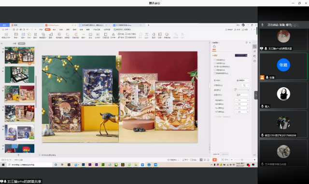Click the Apply to All button
Viewport: 309px width, 184px height.
(216, 154)
